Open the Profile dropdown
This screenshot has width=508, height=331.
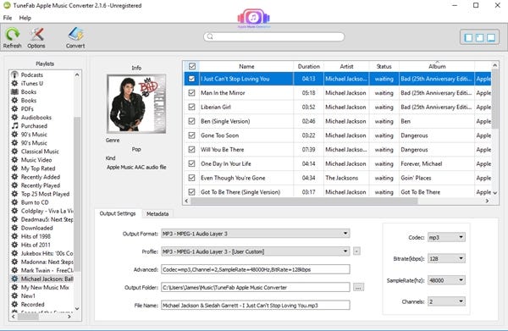[256, 251]
